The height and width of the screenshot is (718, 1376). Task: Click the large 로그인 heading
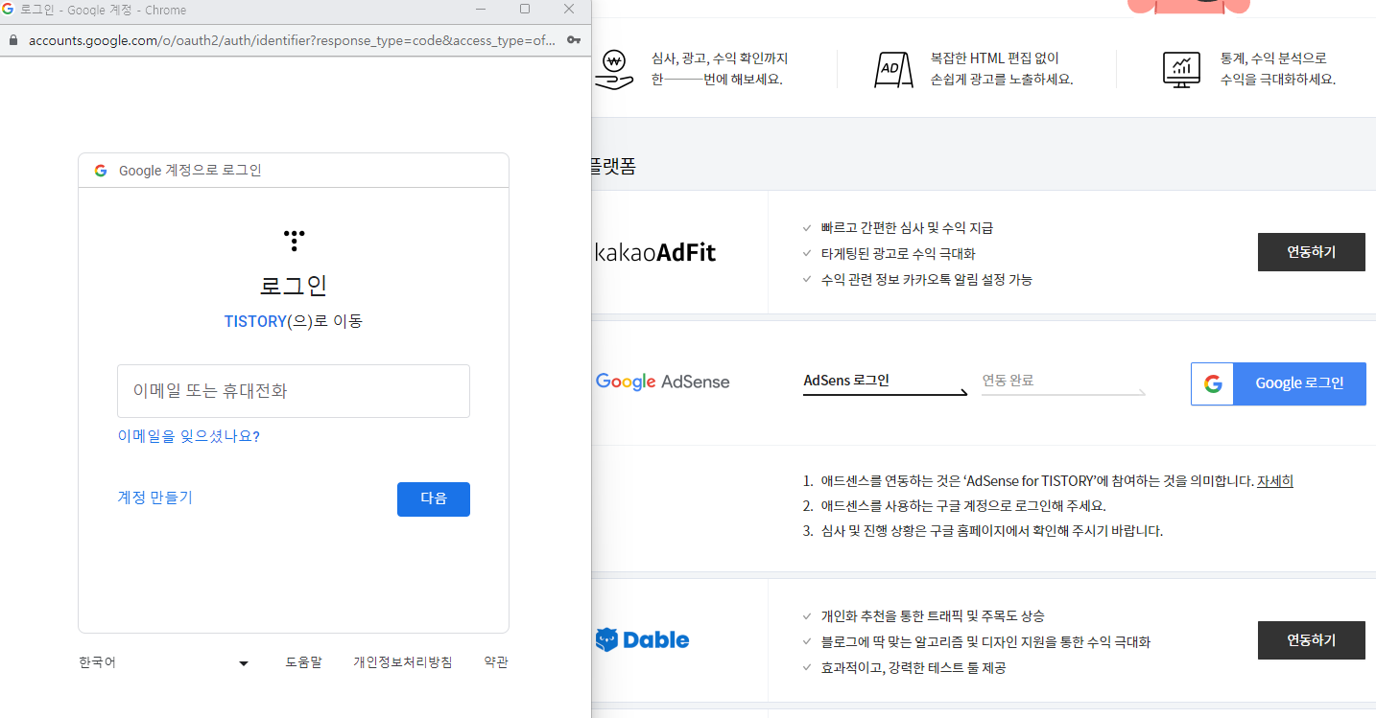[x=294, y=286]
